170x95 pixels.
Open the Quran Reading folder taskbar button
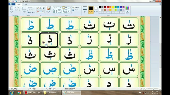[x=52, y=93]
